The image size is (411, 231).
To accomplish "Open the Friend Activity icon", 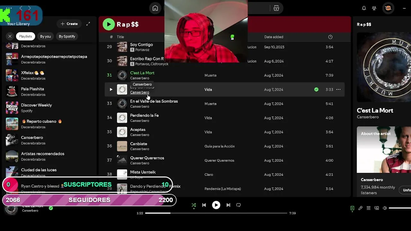I will 374,8.
